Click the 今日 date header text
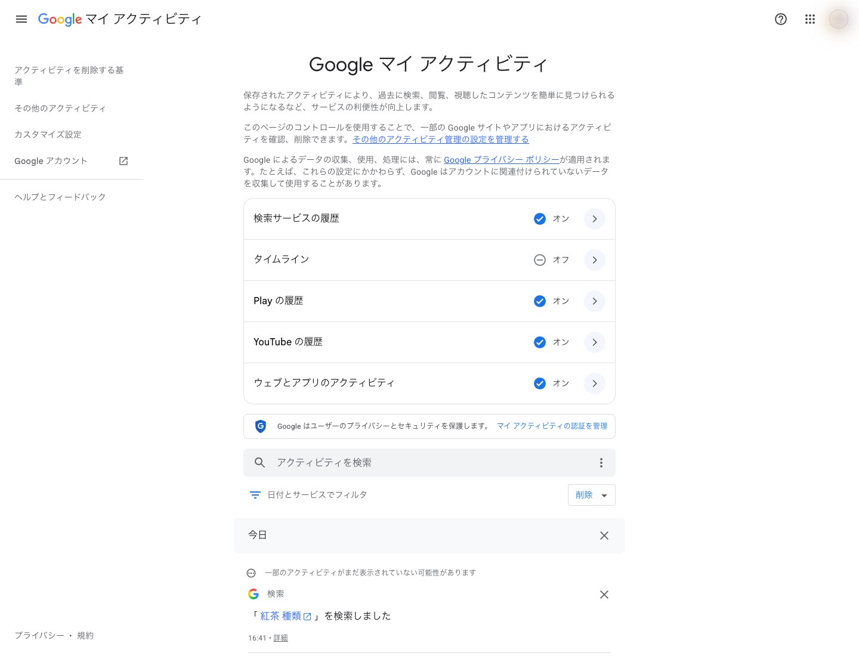This screenshot has width=859, height=656. (x=258, y=535)
